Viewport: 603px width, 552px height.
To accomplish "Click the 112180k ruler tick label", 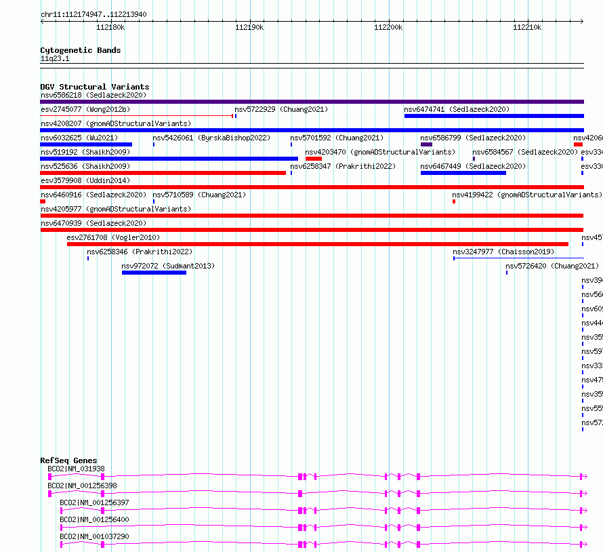I will 110,27.
